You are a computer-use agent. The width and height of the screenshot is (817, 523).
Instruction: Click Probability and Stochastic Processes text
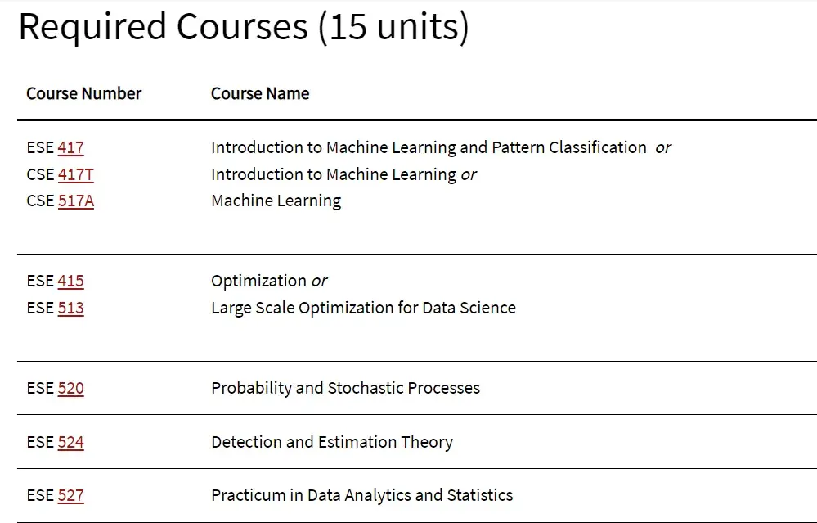point(345,389)
